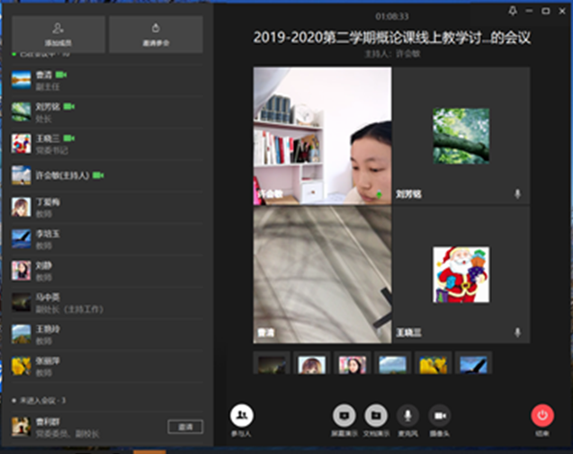Open 文档演示 document presentation
The height and width of the screenshot is (454, 573).
tap(376, 415)
